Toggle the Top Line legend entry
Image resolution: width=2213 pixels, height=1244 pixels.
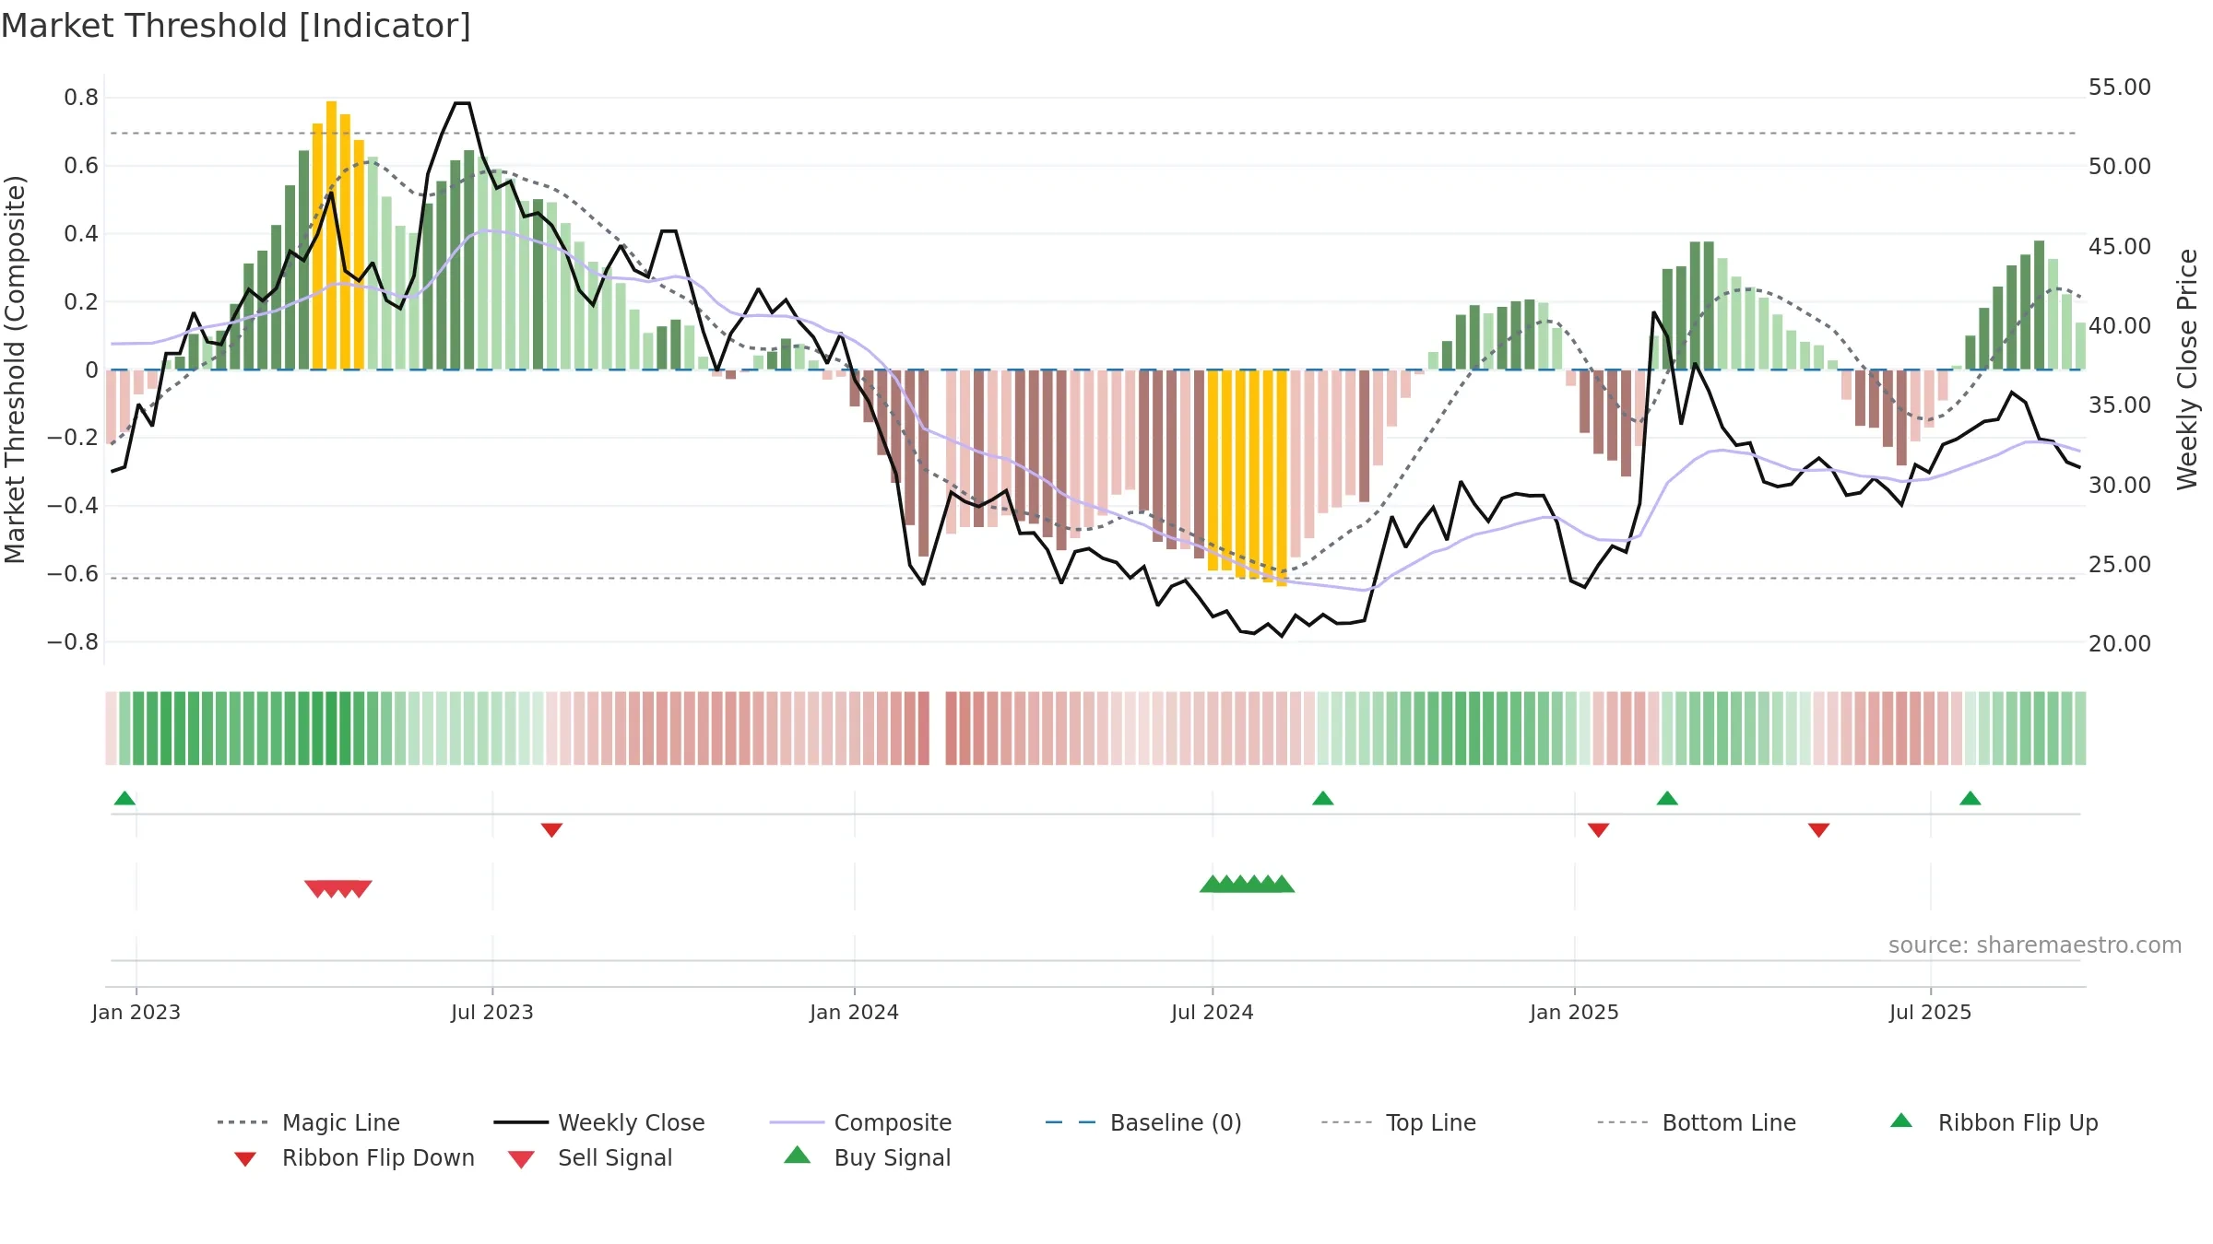click(x=1399, y=1122)
